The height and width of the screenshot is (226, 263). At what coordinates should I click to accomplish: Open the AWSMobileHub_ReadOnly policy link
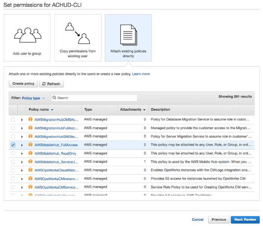pyautogui.click(x=55, y=154)
